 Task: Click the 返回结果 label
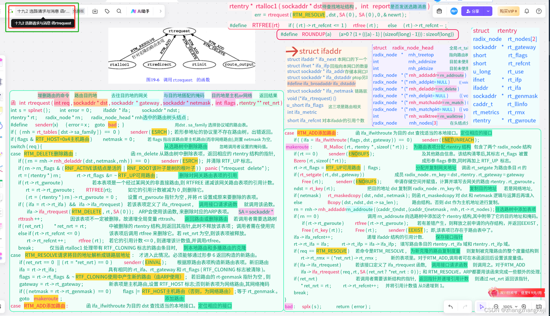click(268, 95)
